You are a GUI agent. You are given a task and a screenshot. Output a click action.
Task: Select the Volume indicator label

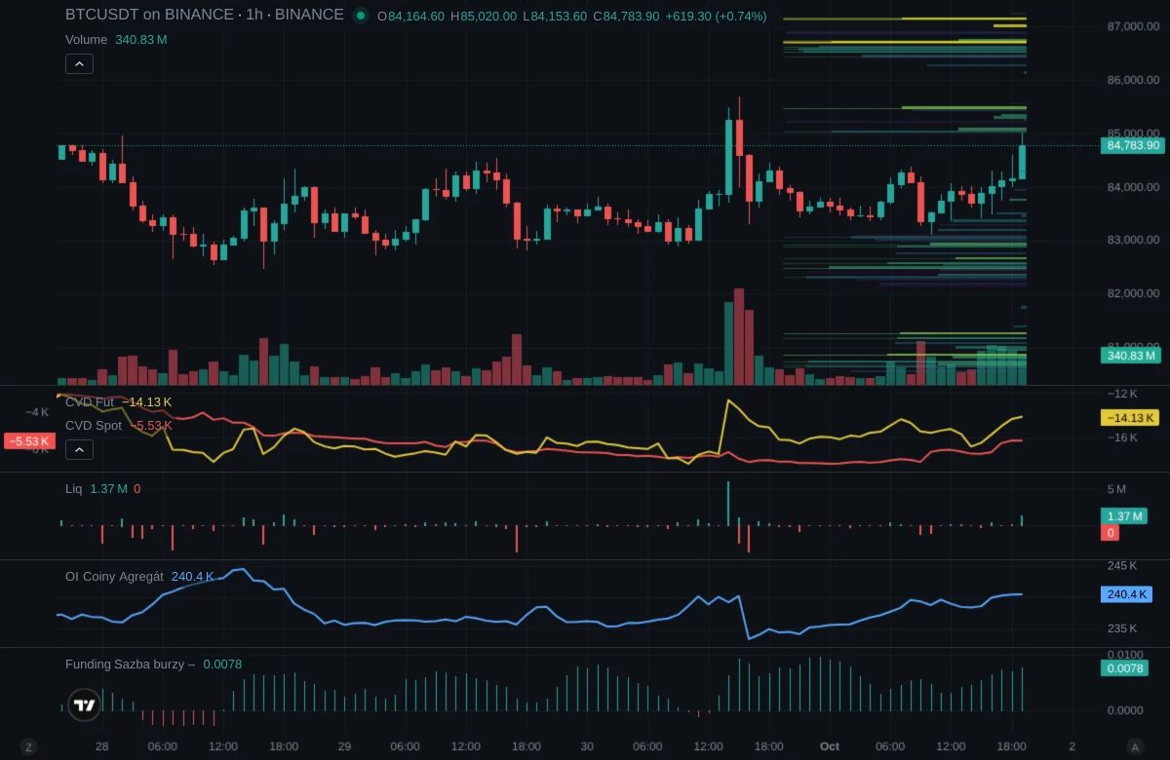(87, 40)
